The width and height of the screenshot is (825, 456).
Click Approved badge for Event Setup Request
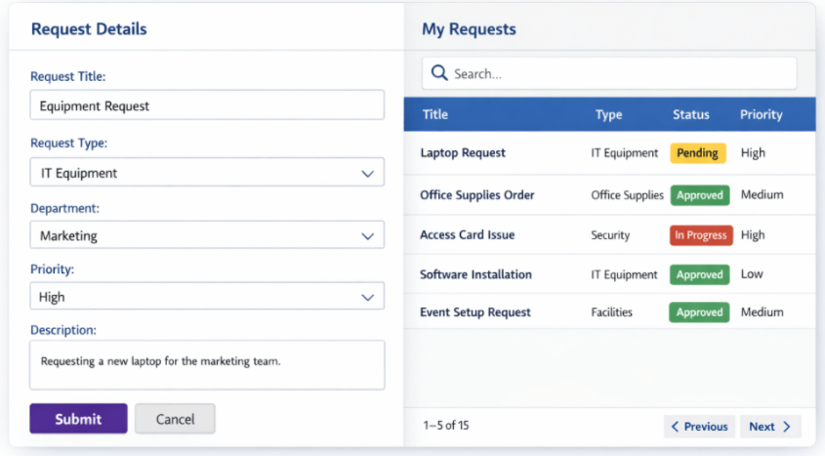[699, 312]
